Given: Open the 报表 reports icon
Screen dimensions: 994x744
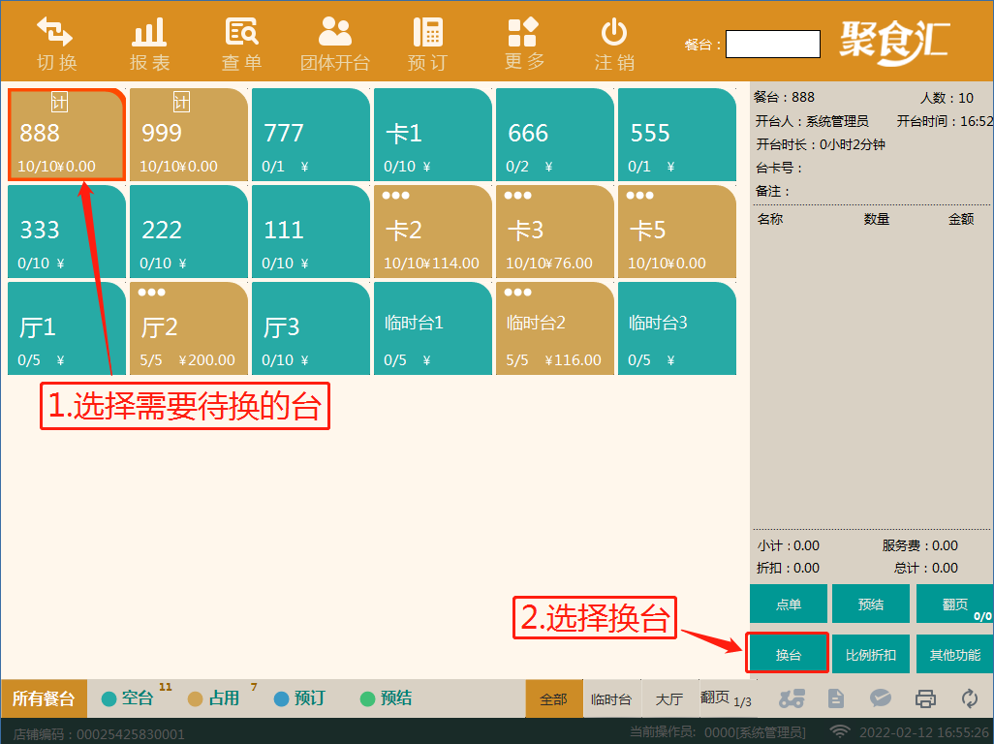Looking at the screenshot, I should pyautogui.click(x=149, y=32).
